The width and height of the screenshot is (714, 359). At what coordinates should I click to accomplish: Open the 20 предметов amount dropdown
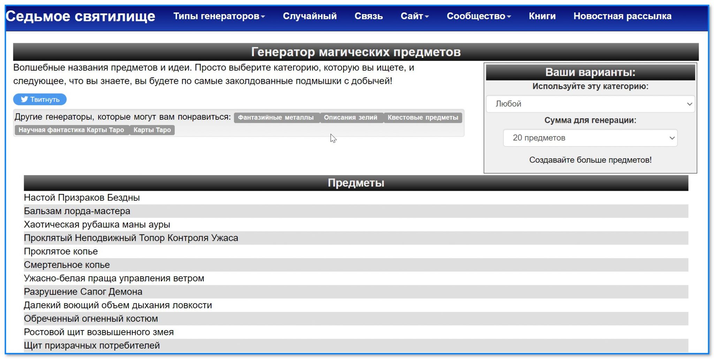[x=590, y=138]
